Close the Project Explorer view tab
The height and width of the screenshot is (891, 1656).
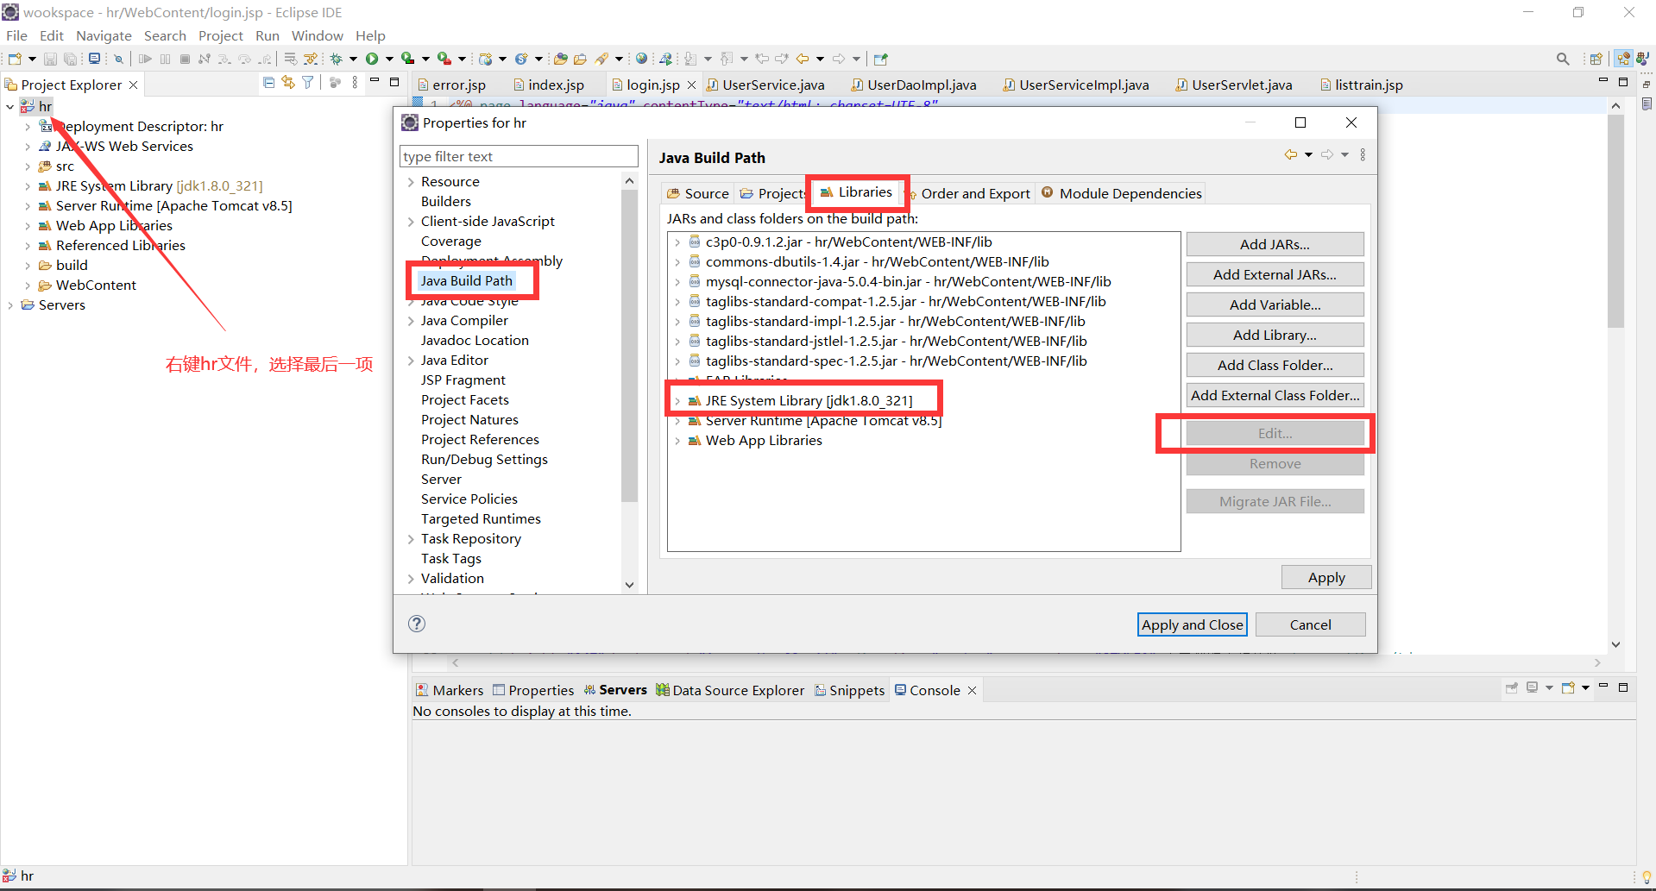coord(134,85)
